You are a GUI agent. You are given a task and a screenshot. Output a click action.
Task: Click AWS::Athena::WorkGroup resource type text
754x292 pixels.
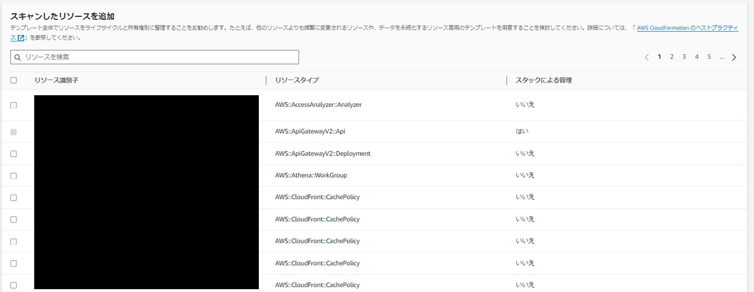click(x=311, y=175)
